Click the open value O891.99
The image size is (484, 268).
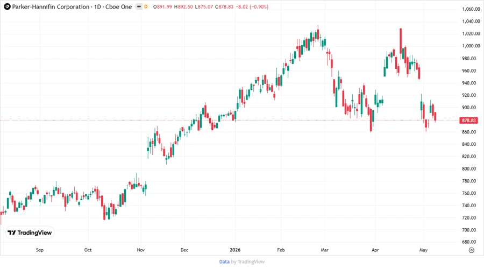(x=162, y=6)
